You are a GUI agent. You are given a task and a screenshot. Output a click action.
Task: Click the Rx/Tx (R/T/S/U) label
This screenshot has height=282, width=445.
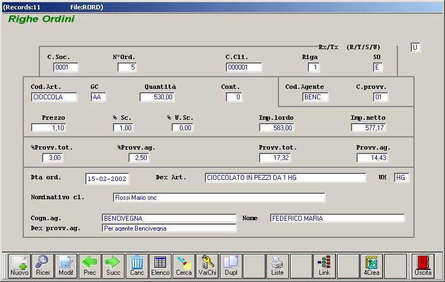click(349, 47)
